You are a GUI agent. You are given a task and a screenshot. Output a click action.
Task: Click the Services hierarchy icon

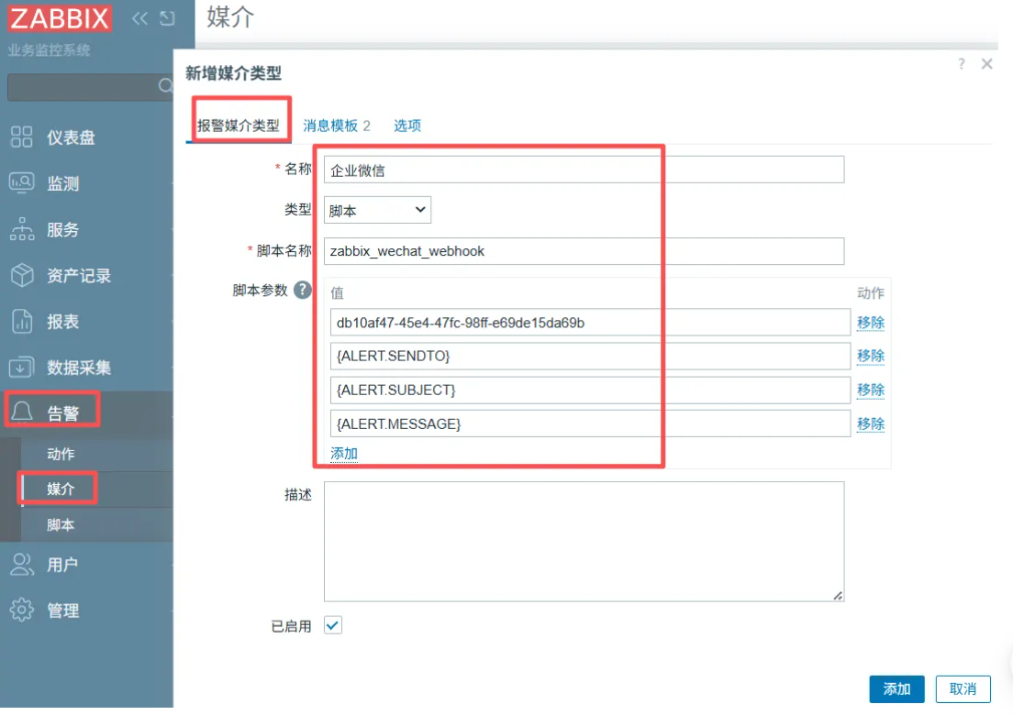(21, 229)
